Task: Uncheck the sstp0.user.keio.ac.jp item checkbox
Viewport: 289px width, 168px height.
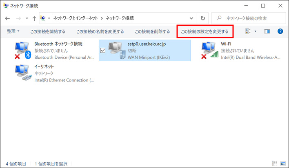Action: tap(103, 50)
